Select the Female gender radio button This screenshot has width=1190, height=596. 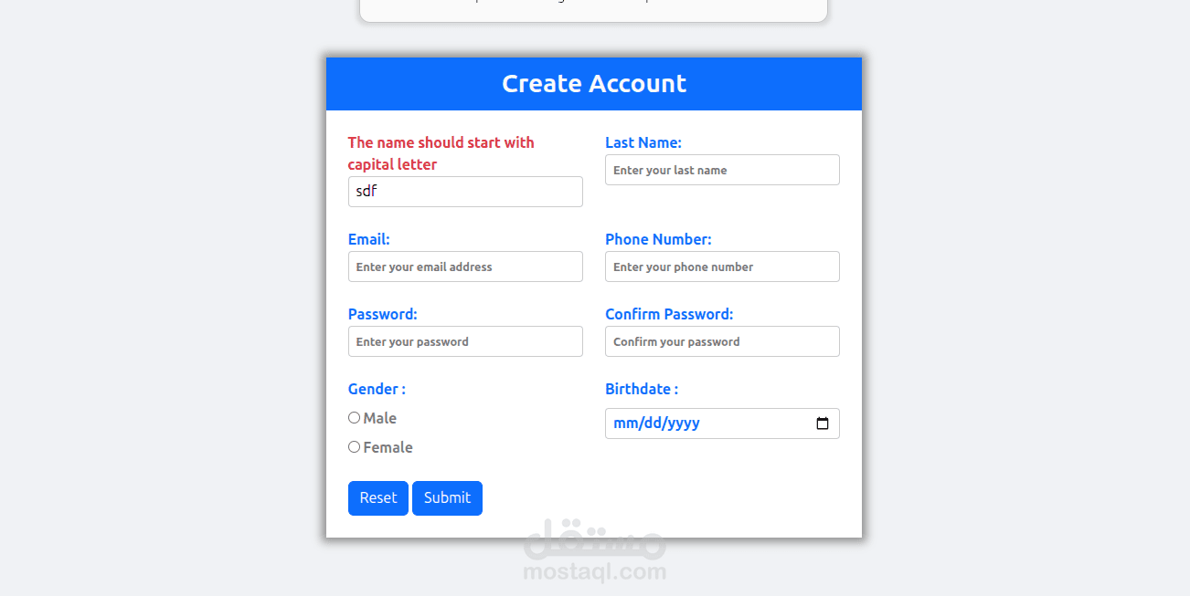(x=354, y=447)
